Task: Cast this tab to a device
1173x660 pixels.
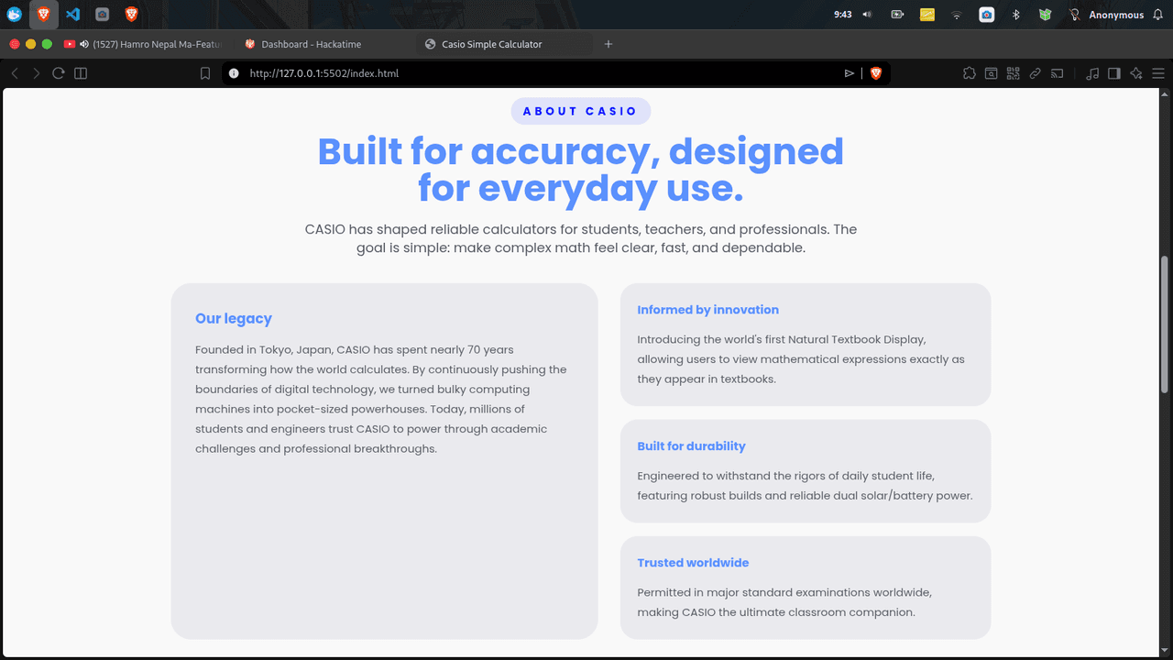Action: point(1057,73)
